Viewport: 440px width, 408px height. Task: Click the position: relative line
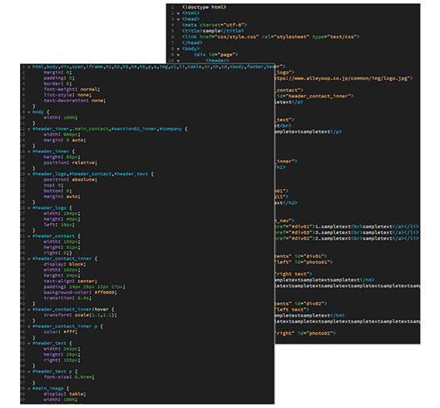[71, 162]
